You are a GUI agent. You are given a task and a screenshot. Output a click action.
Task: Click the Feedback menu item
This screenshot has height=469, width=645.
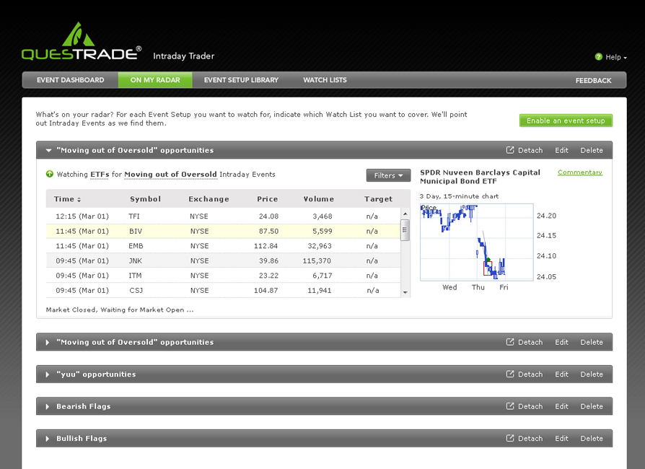(x=593, y=80)
